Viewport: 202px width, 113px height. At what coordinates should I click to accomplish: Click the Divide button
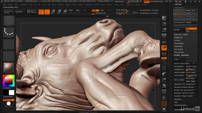click(x=179, y=30)
